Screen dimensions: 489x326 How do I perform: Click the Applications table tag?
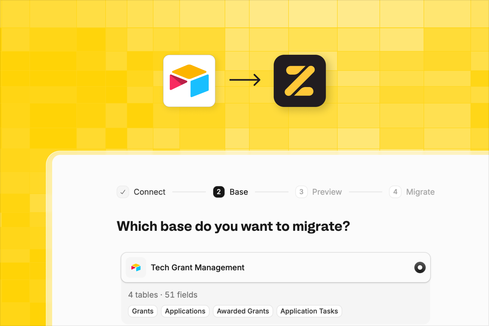[x=185, y=311]
